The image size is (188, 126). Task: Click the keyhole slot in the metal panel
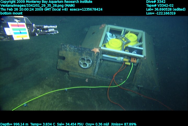62,57
